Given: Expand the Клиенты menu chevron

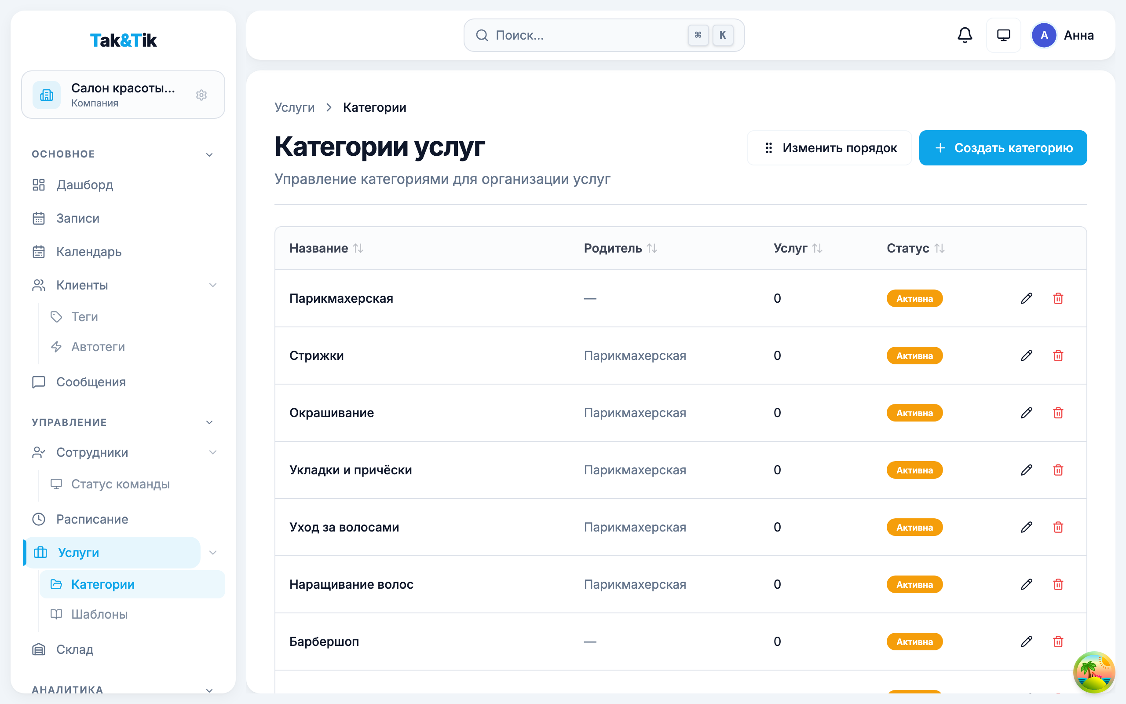Looking at the screenshot, I should coord(213,285).
